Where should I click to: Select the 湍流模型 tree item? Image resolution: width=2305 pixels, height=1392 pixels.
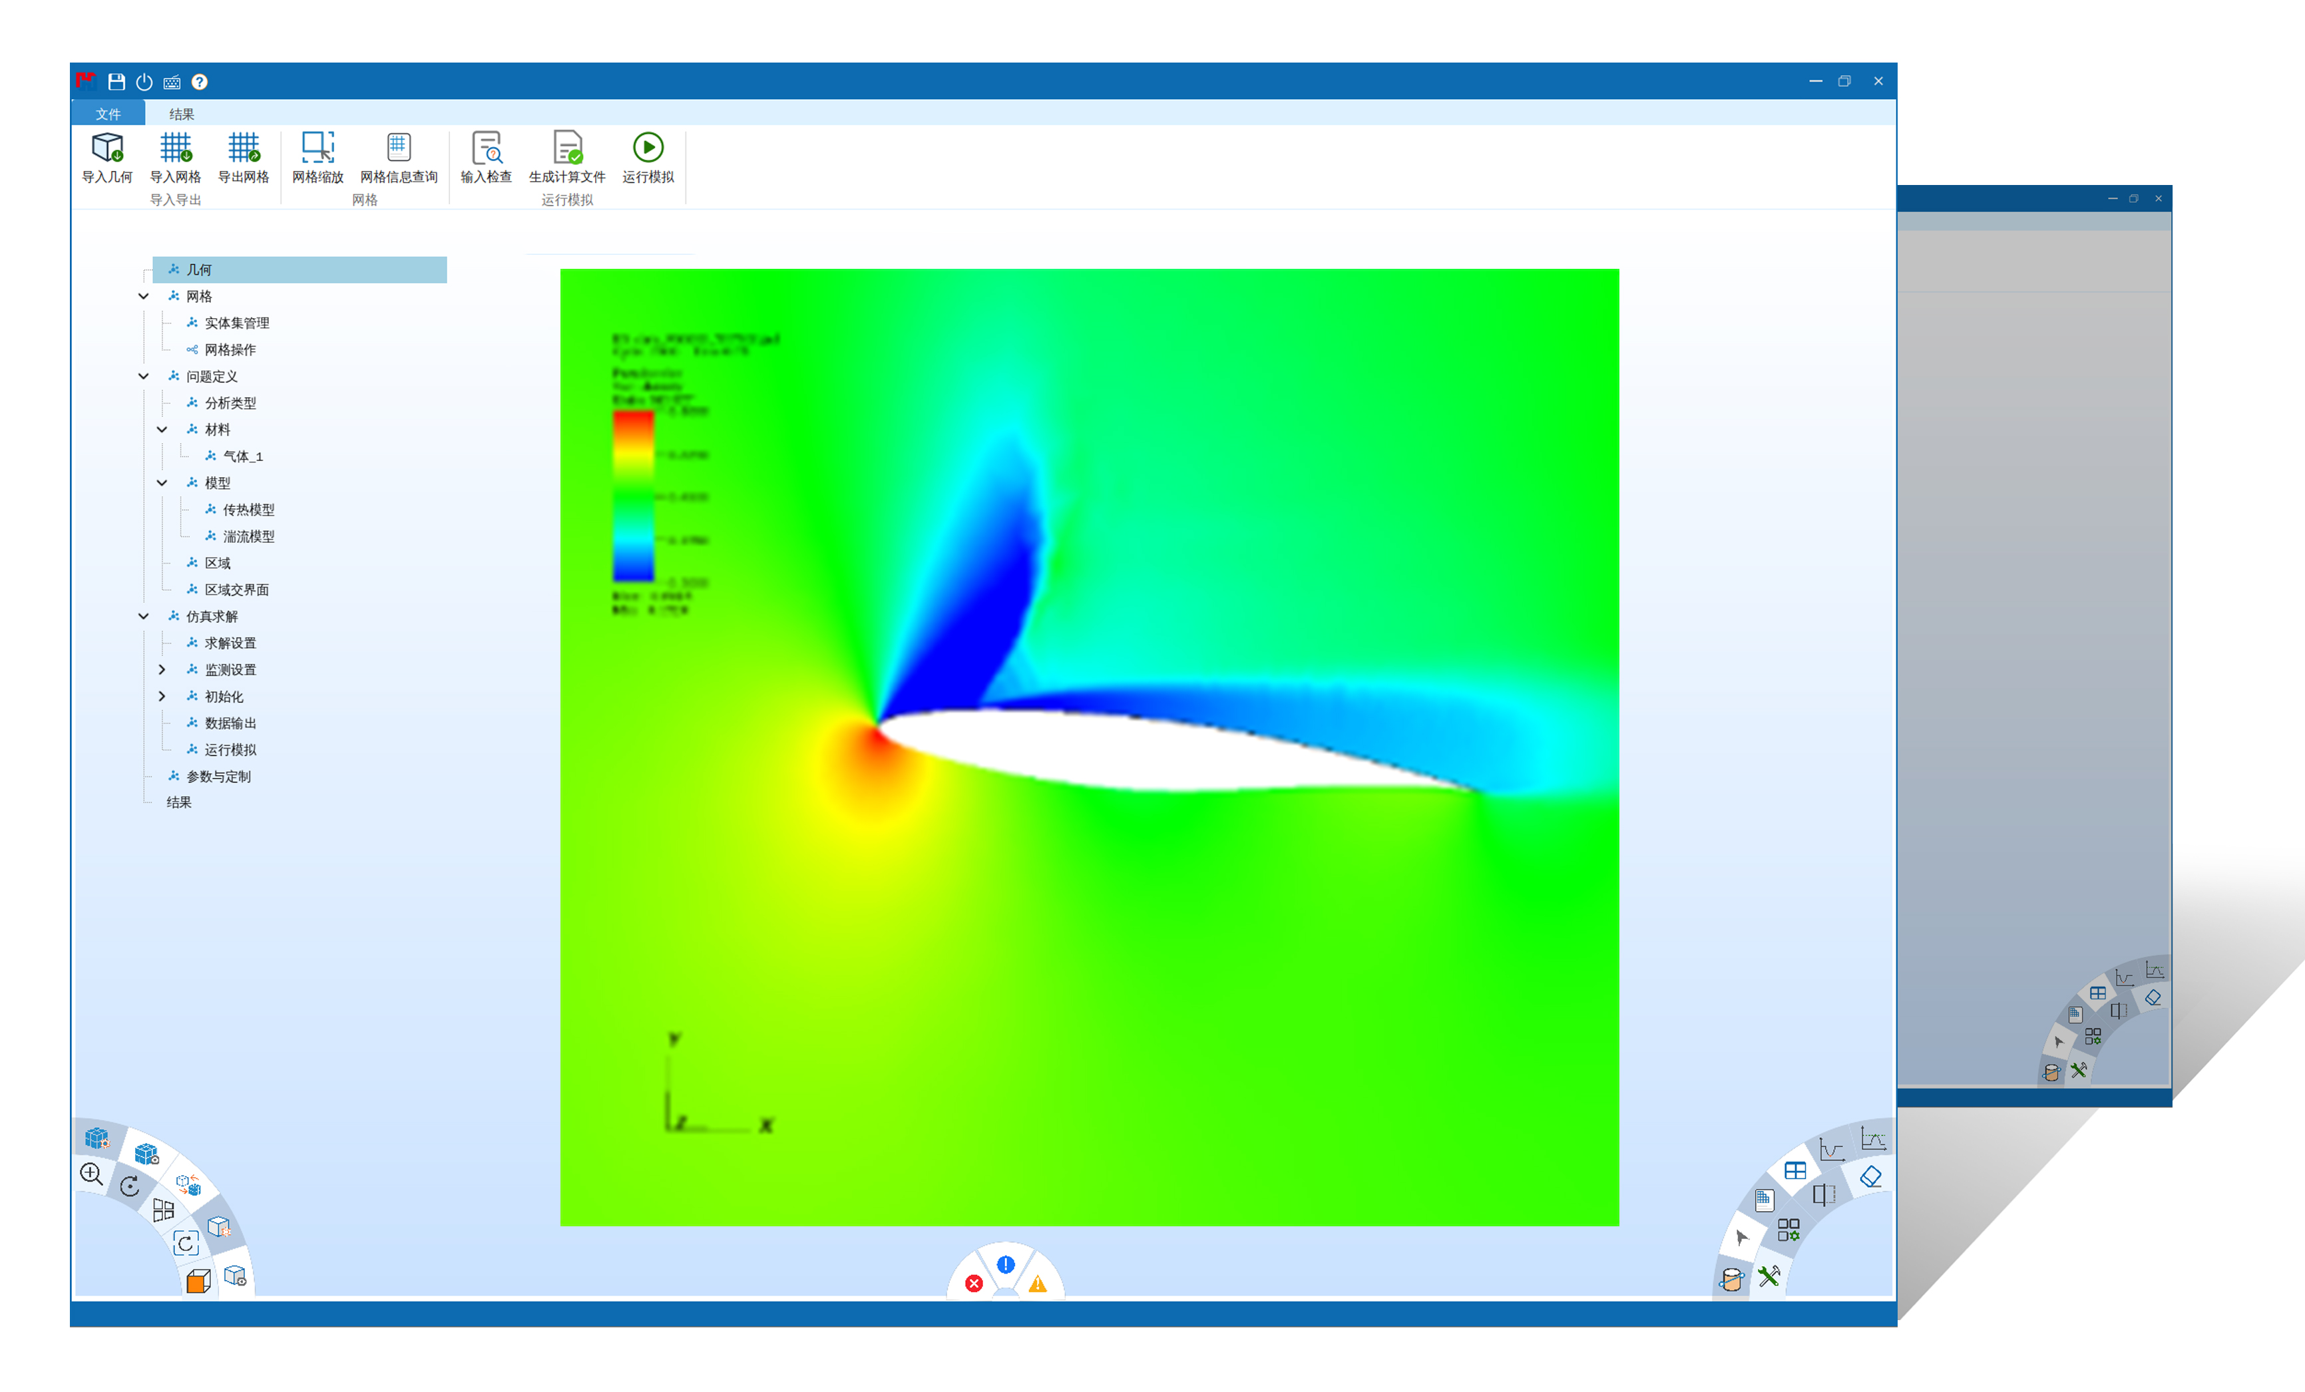[x=248, y=536]
